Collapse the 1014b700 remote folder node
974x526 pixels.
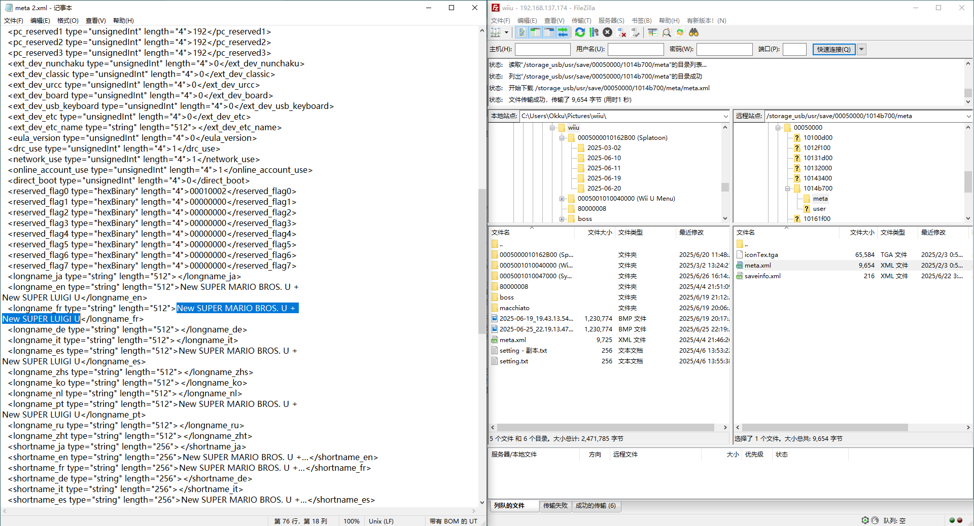tap(787, 189)
